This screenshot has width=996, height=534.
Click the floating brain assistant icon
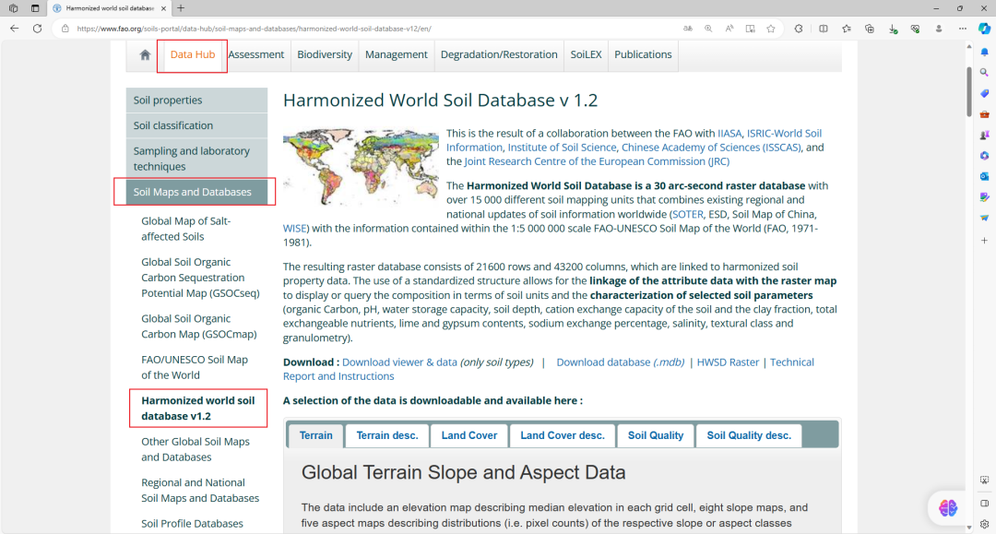948,508
